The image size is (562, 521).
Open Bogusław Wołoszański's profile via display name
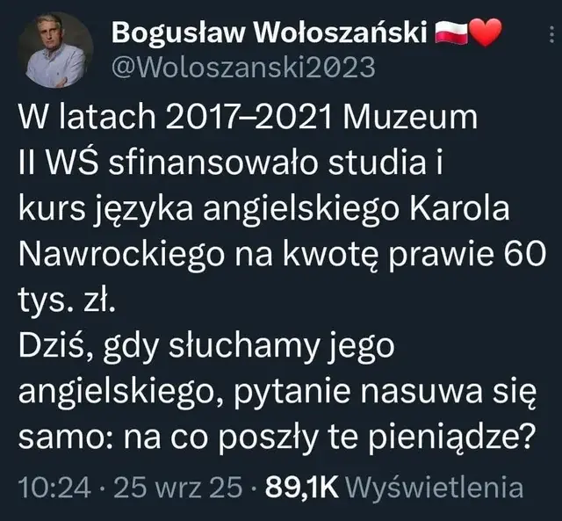[270, 33]
